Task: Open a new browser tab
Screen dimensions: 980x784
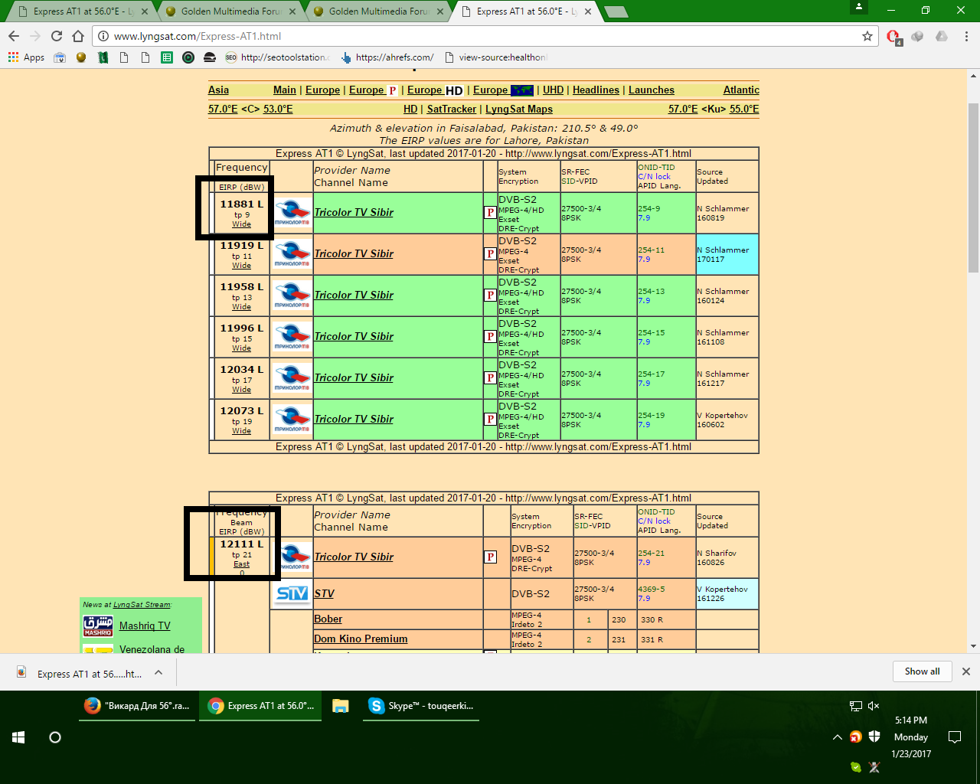Action: click(616, 11)
